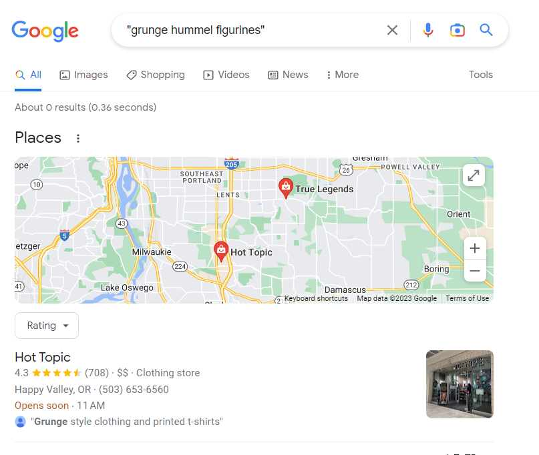
Task: Open the Places three-dot options menu
Action: [x=78, y=138]
